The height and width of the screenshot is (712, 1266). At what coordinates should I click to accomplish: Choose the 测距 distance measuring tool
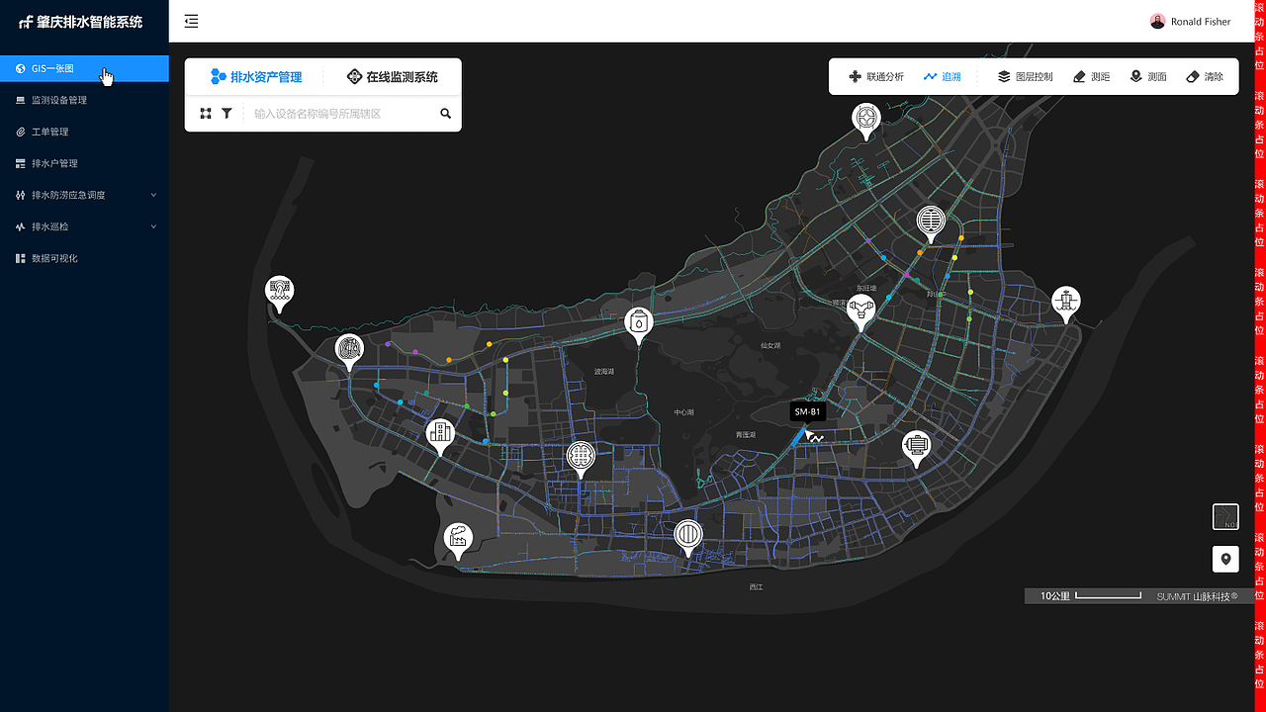1091,76
